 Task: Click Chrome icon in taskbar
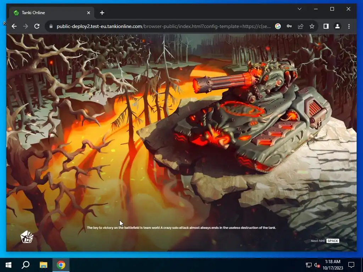click(61, 265)
